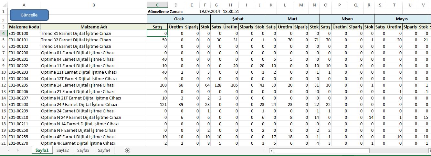Click Optima 11T Earnet Dijital İşitme Cihazı
The image size is (431, 156).
click(x=94, y=72)
